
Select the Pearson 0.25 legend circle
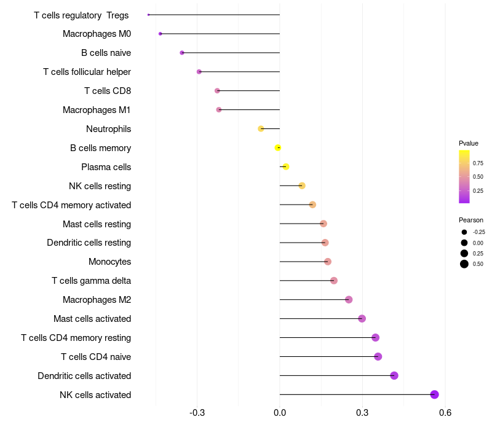click(464, 253)
